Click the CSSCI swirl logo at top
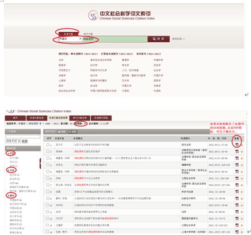This screenshot has height=235, width=251. point(93,16)
